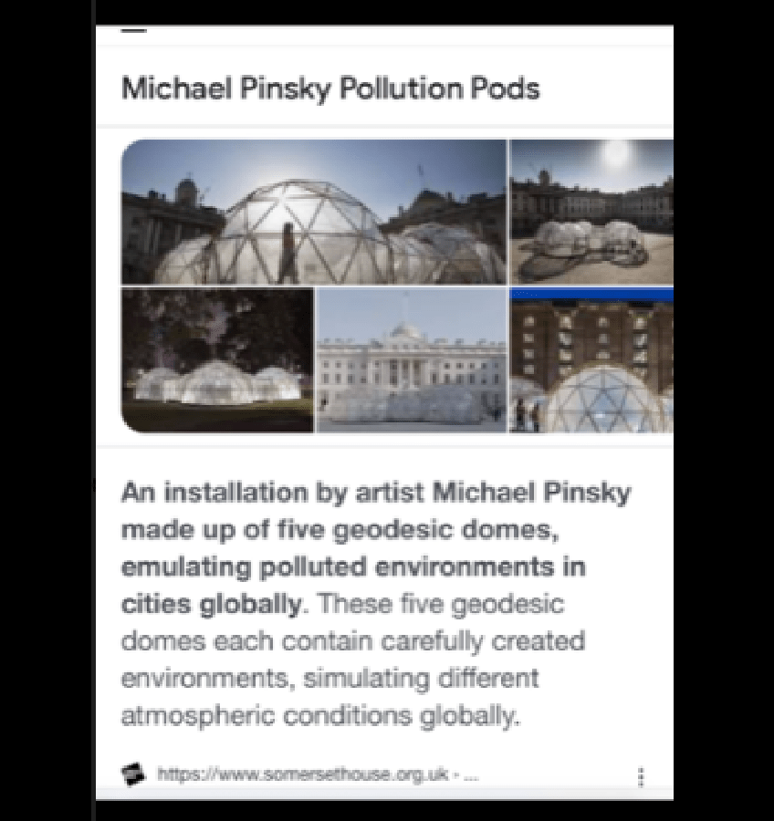The height and width of the screenshot is (821, 774).
Task: Click the line "environments, simulating different"
Action: click(x=330, y=679)
